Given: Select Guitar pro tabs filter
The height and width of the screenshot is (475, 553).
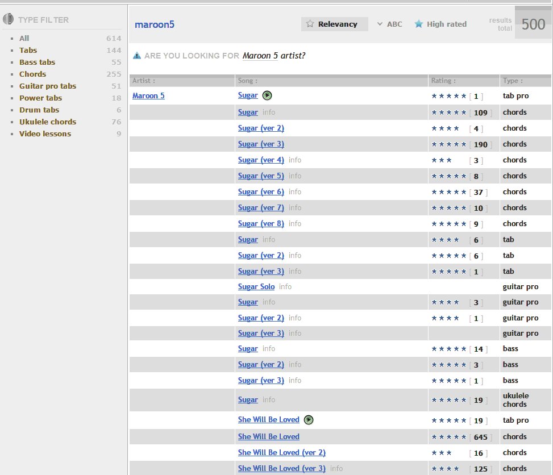Looking at the screenshot, I should [47, 86].
